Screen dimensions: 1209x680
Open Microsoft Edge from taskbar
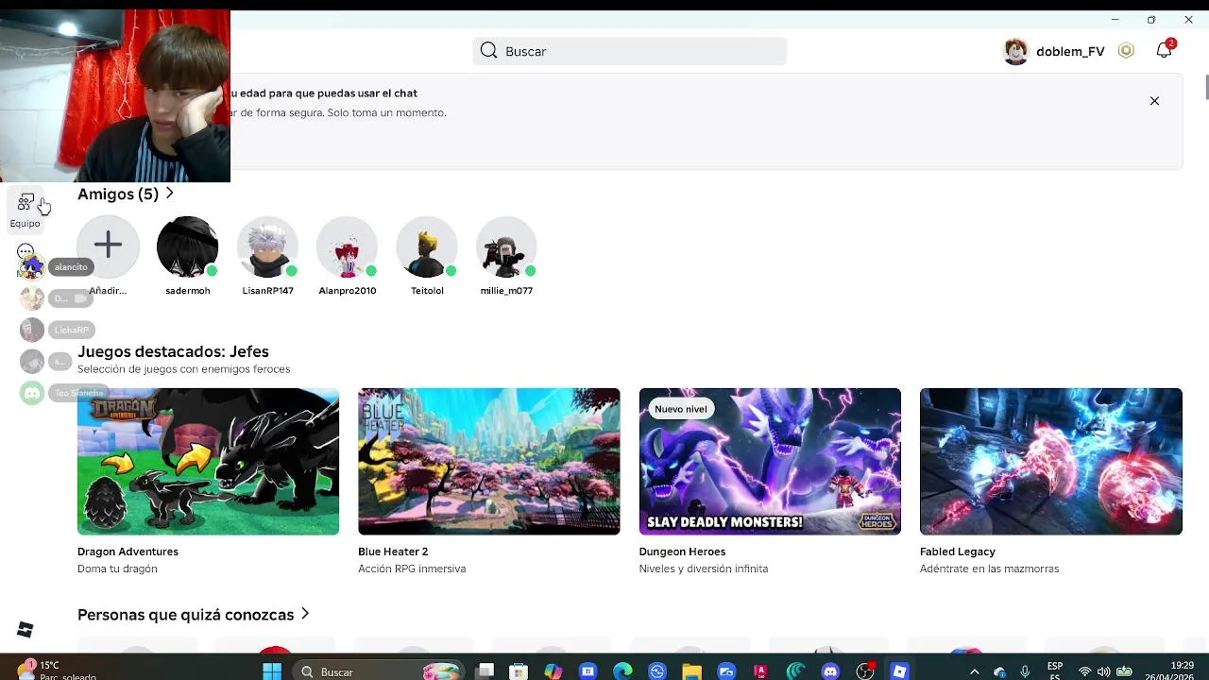tap(622, 671)
